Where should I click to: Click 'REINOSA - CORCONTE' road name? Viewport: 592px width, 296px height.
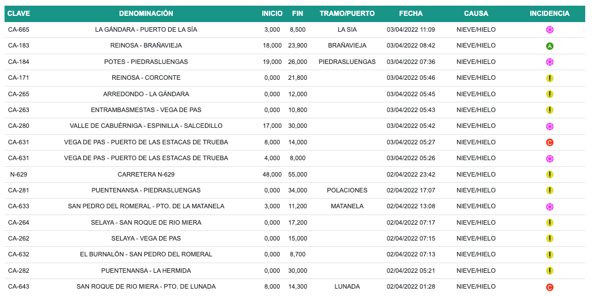pos(146,78)
